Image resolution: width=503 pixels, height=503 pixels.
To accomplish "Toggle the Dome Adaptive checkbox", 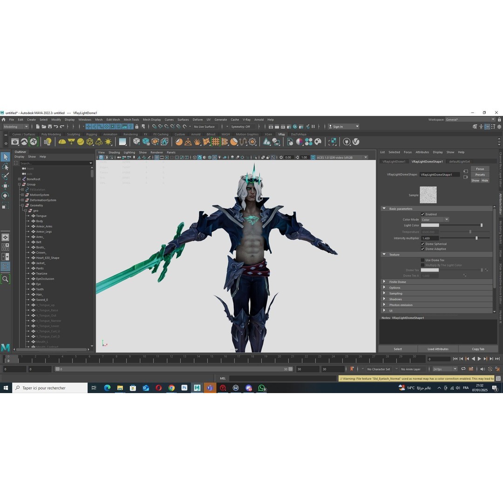I will tap(422, 249).
